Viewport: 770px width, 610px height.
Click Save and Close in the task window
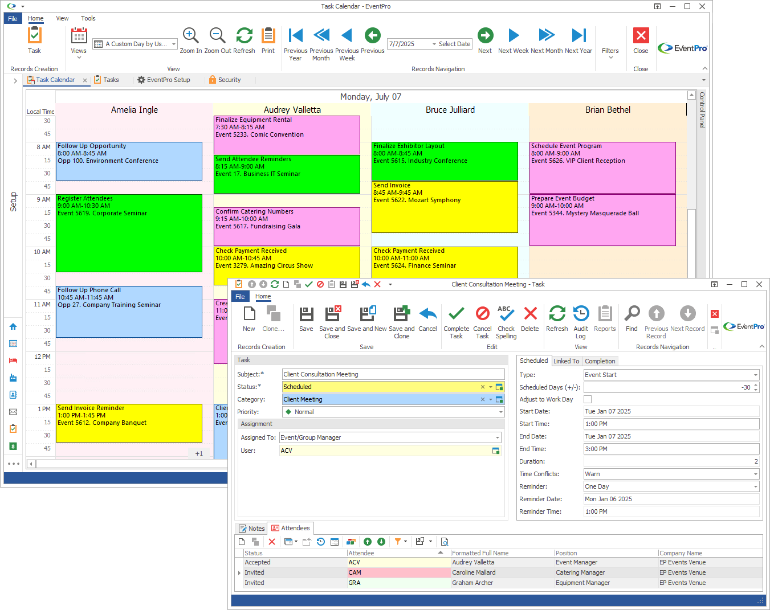[332, 322]
